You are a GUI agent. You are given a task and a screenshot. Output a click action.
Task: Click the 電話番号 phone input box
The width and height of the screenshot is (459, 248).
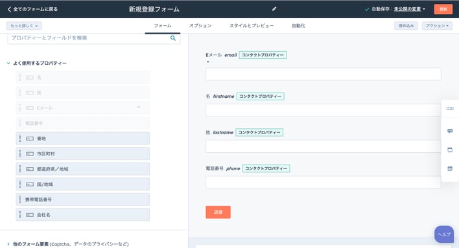pos(323,183)
